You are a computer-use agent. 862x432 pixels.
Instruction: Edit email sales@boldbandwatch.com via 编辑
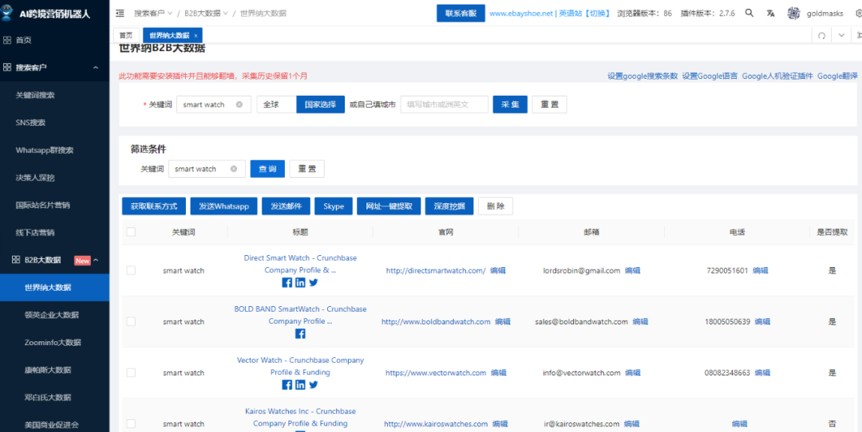(640, 322)
